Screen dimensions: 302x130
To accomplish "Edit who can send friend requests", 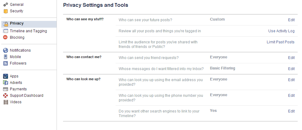I will pos(291,58).
